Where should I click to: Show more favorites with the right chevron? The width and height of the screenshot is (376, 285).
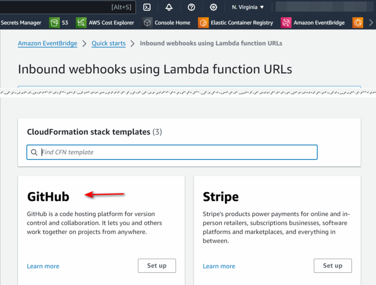[371, 23]
